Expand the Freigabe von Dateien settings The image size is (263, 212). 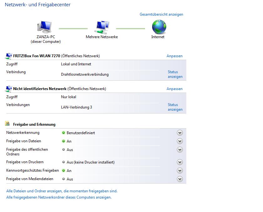(180, 141)
